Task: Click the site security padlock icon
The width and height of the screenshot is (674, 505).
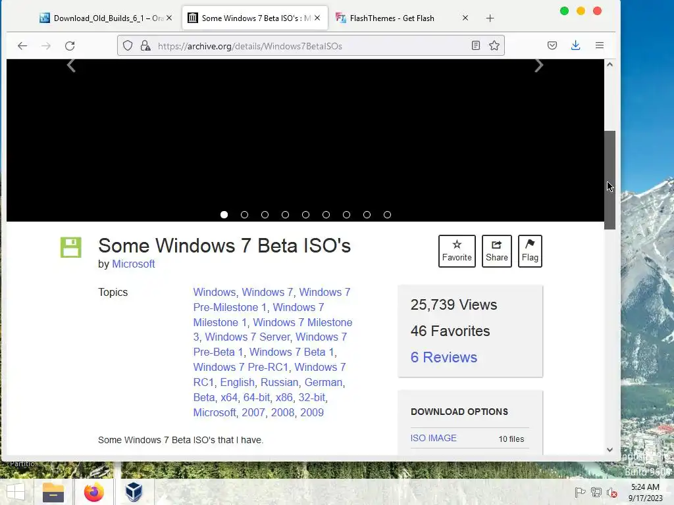Action: 145,45
